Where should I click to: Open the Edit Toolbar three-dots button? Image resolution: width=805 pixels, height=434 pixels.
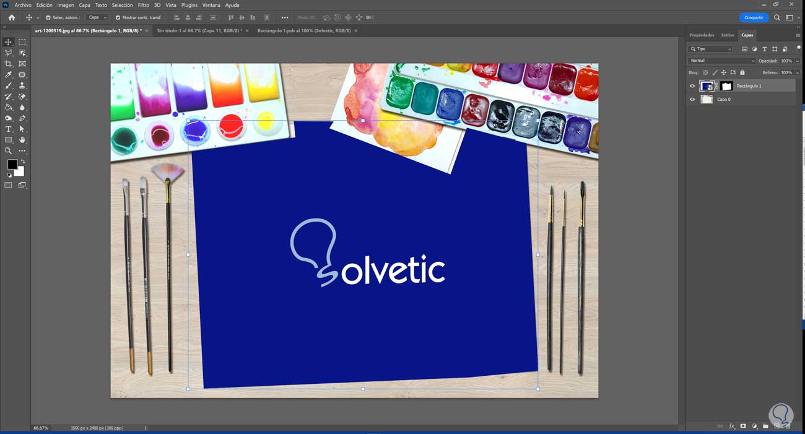(x=22, y=150)
